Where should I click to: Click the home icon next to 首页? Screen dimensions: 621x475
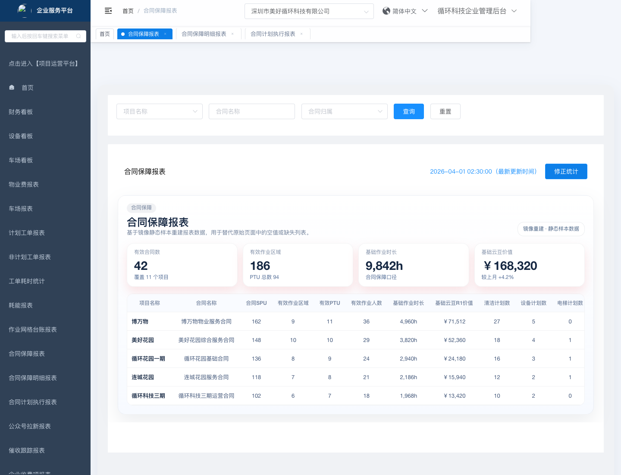[12, 88]
